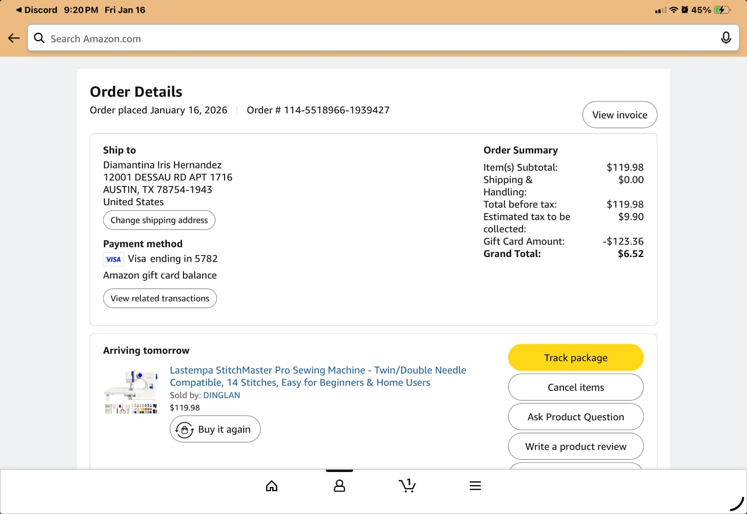Click Write a product review button
Screen dimensions: 747x514
[576, 446]
